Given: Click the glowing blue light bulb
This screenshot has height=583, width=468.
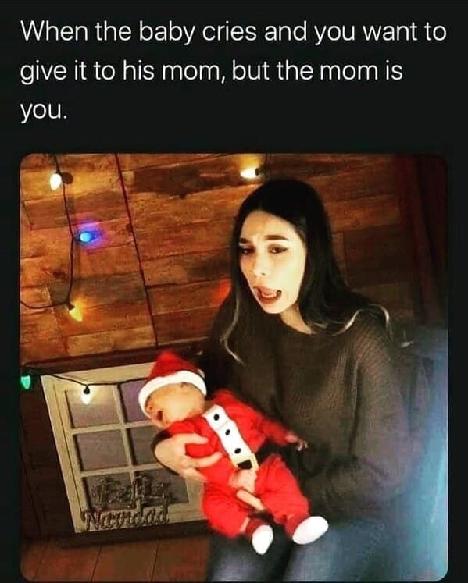Looking at the screenshot, I should tap(86, 236).
